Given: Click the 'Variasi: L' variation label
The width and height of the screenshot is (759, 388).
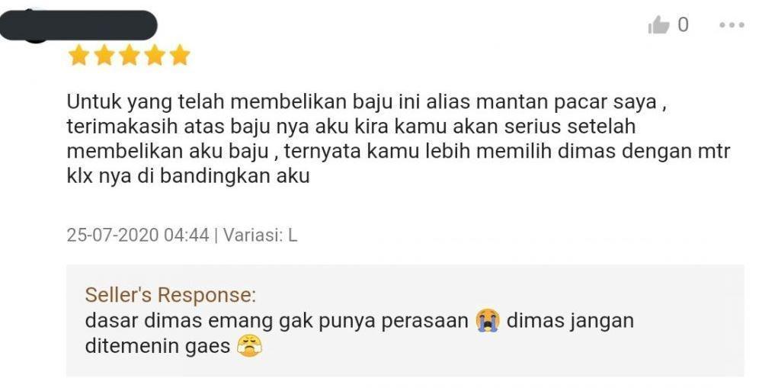Looking at the screenshot, I should [260, 236].
